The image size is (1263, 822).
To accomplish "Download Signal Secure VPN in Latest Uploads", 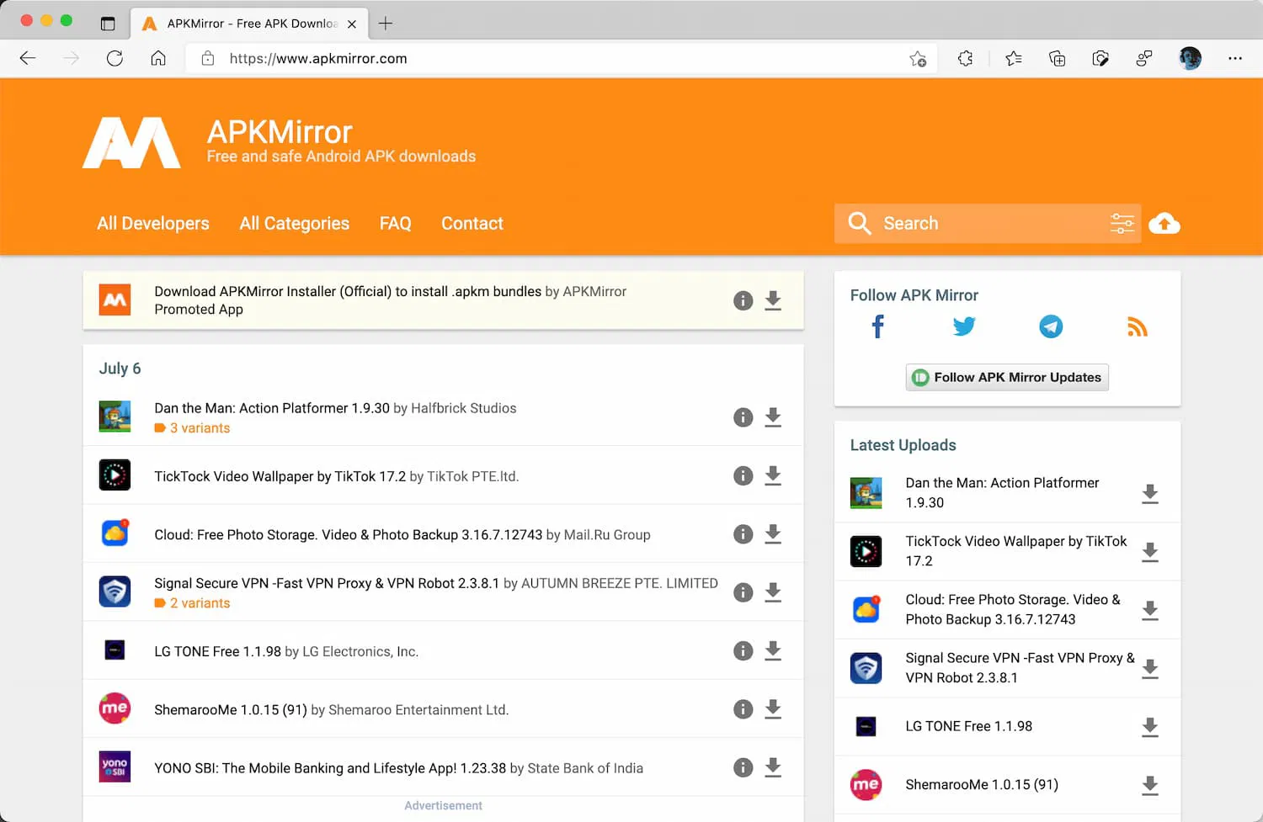I will (x=1150, y=669).
